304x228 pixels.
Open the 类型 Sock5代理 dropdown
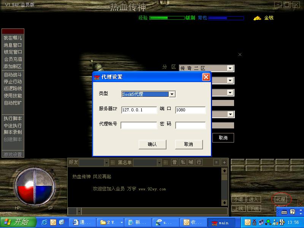click(x=172, y=94)
